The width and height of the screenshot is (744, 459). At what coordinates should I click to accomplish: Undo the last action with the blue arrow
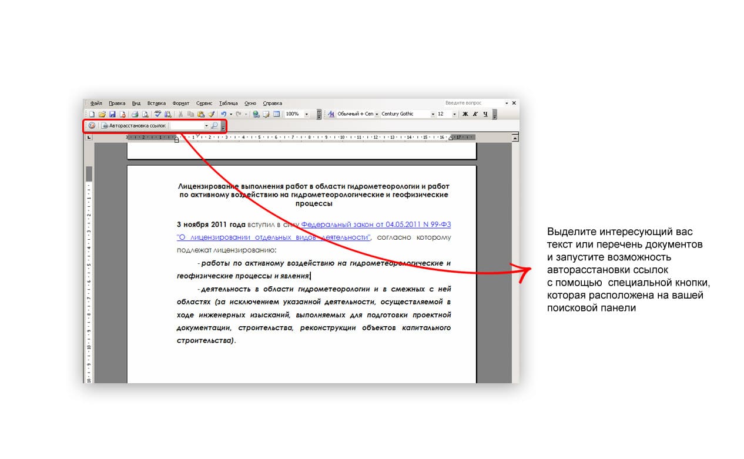pos(223,114)
